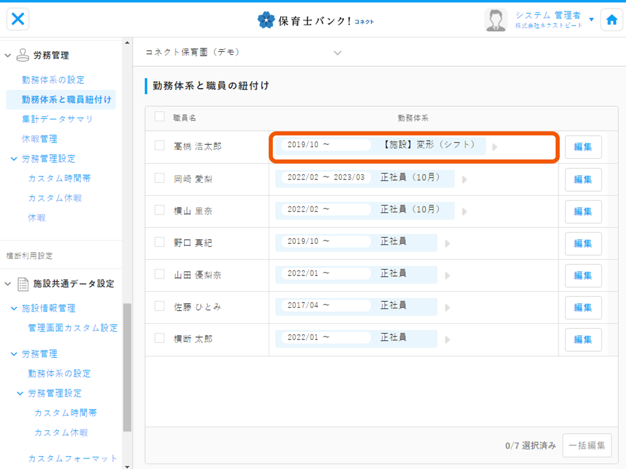The image size is (626, 469).
Task: Open 集計データサマリ in sidebar
Action: point(57,119)
